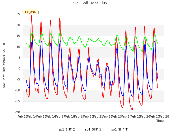This screenshot has height=135, width=181.
Task: Click the blue sp1_SHF_1 legend swatch
Action: click(x=81, y=130)
